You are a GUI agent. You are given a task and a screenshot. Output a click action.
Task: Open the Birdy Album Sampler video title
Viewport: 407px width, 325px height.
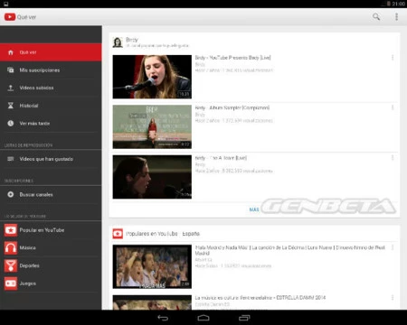click(232, 107)
